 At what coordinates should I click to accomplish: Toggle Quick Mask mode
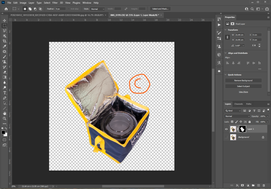click(x=4, y=140)
